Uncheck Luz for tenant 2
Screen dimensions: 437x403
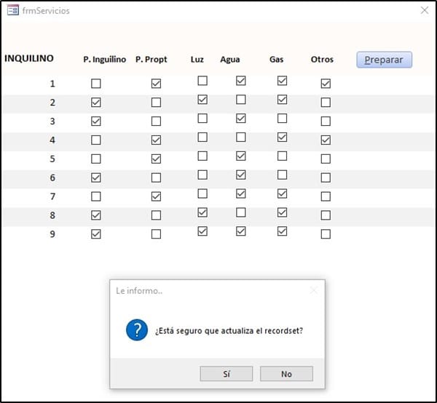(x=202, y=100)
